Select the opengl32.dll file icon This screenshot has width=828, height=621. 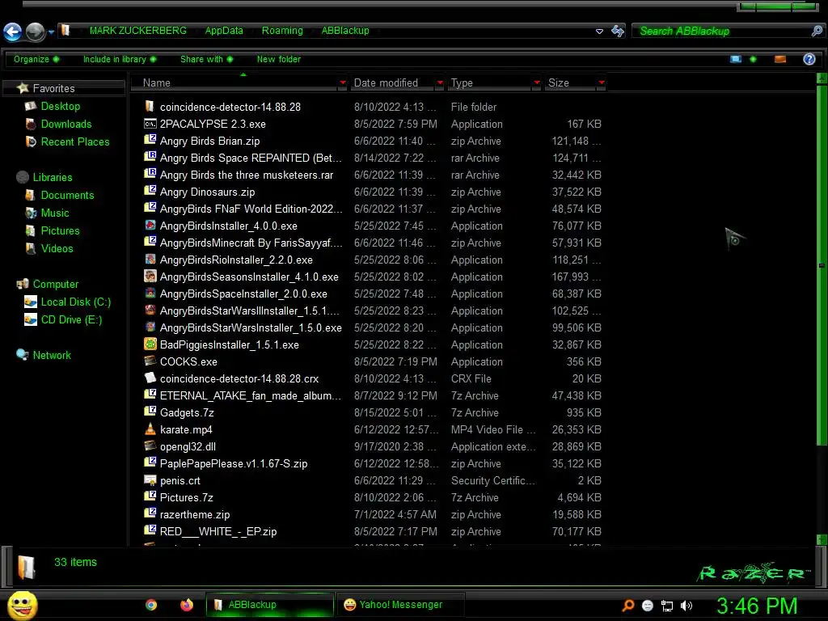tap(150, 446)
